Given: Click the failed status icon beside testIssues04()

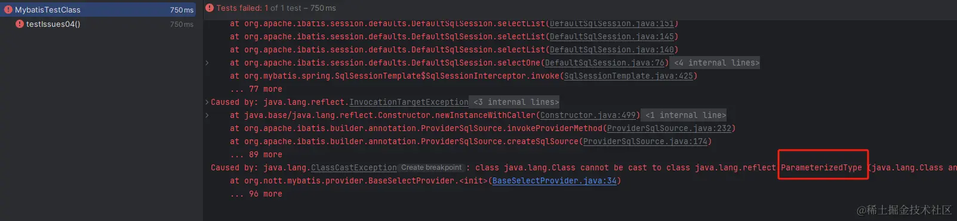Looking at the screenshot, I should tap(20, 24).
